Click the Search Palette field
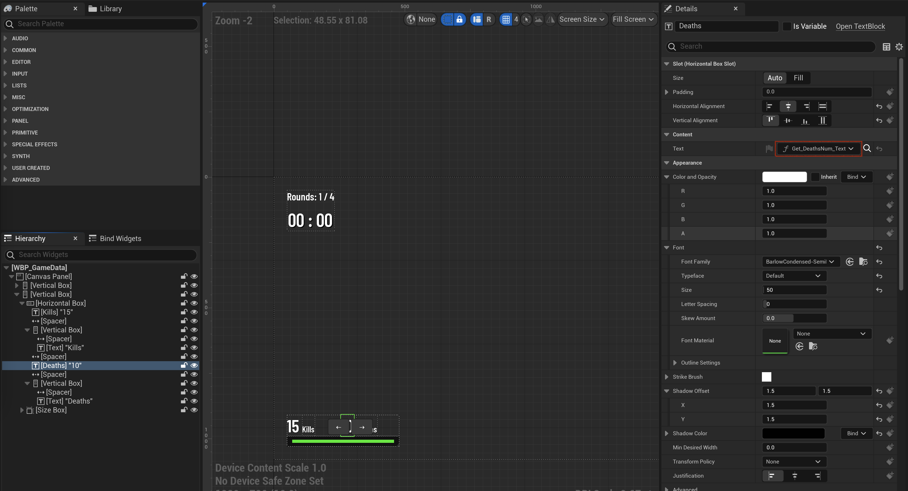Screen dimensions: 908x491 point(101,24)
